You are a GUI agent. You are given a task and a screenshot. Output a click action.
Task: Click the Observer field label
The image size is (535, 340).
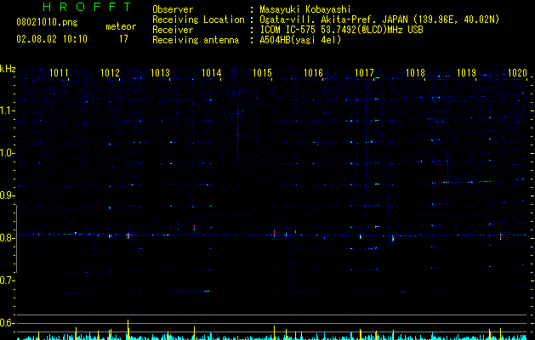pos(173,9)
